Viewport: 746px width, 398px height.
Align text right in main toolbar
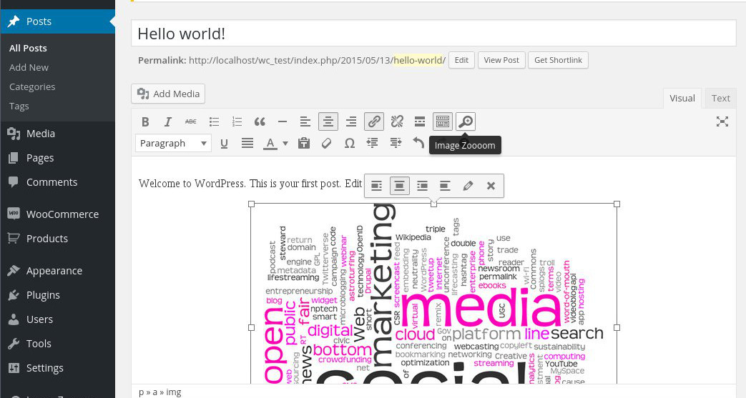(351, 121)
